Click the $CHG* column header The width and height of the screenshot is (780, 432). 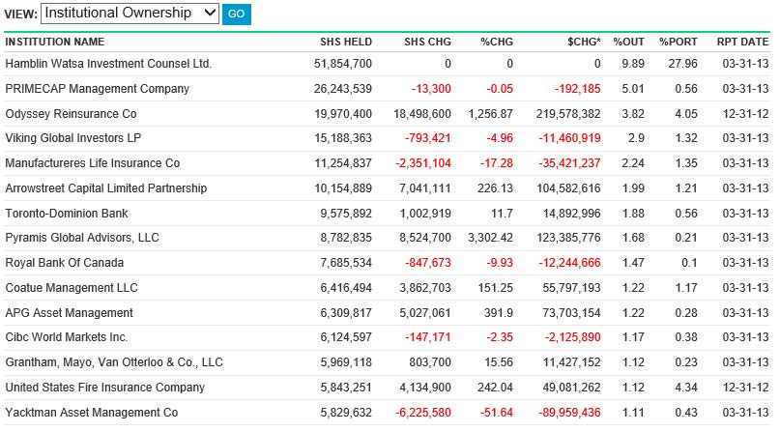[584, 43]
